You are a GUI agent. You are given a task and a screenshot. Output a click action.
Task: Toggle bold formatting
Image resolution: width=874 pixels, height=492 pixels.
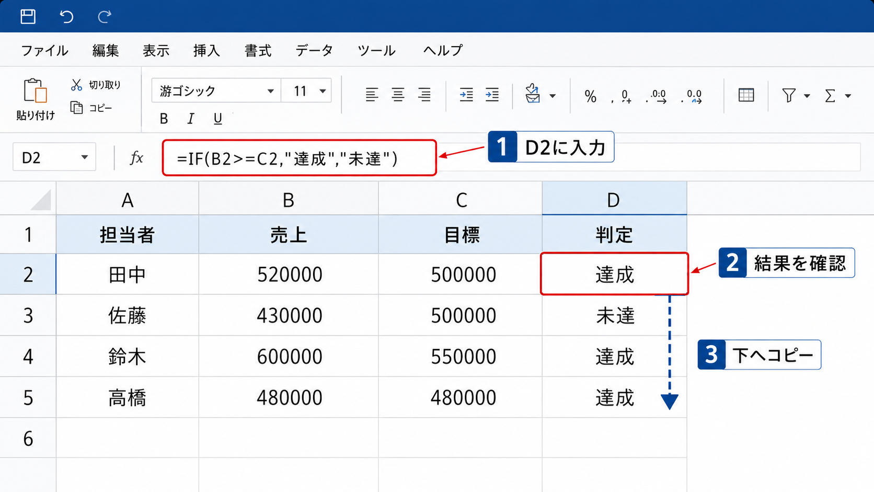[x=164, y=119]
